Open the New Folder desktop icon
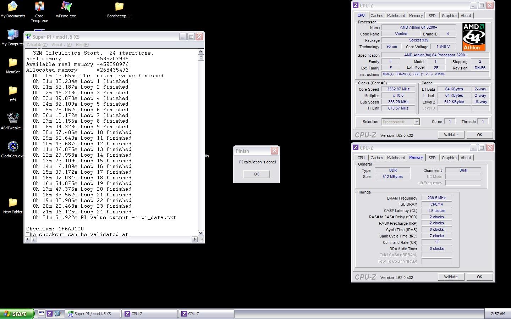This screenshot has width=511, height=319. pyautogui.click(x=13, y=206)
